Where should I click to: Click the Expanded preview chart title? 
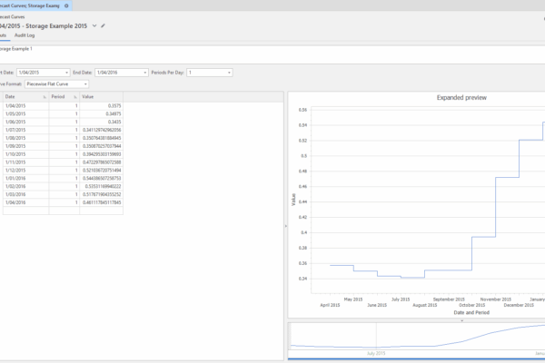pos(461,98)
